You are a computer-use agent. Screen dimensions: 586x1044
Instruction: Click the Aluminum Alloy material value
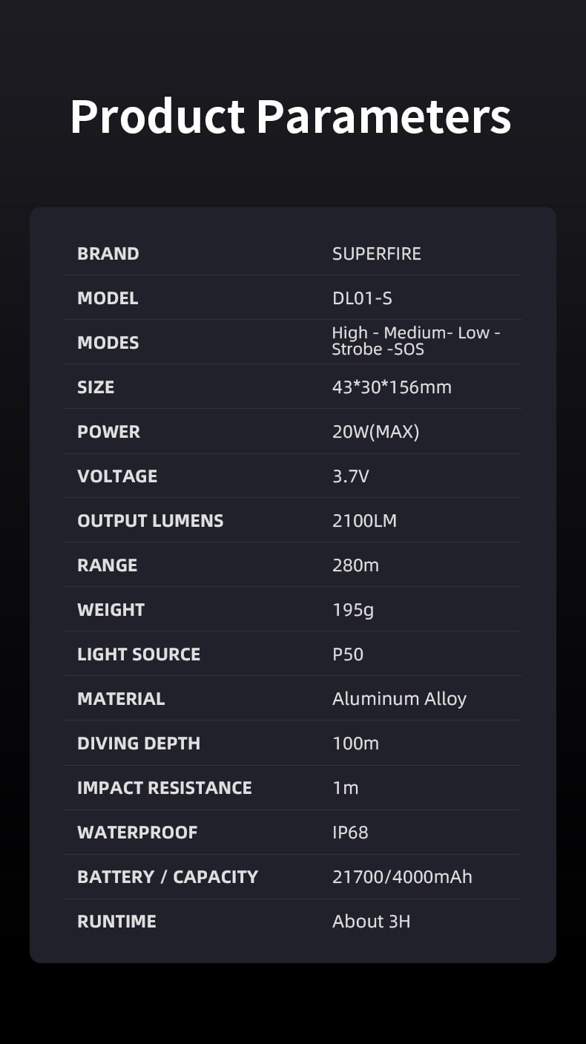399,699
